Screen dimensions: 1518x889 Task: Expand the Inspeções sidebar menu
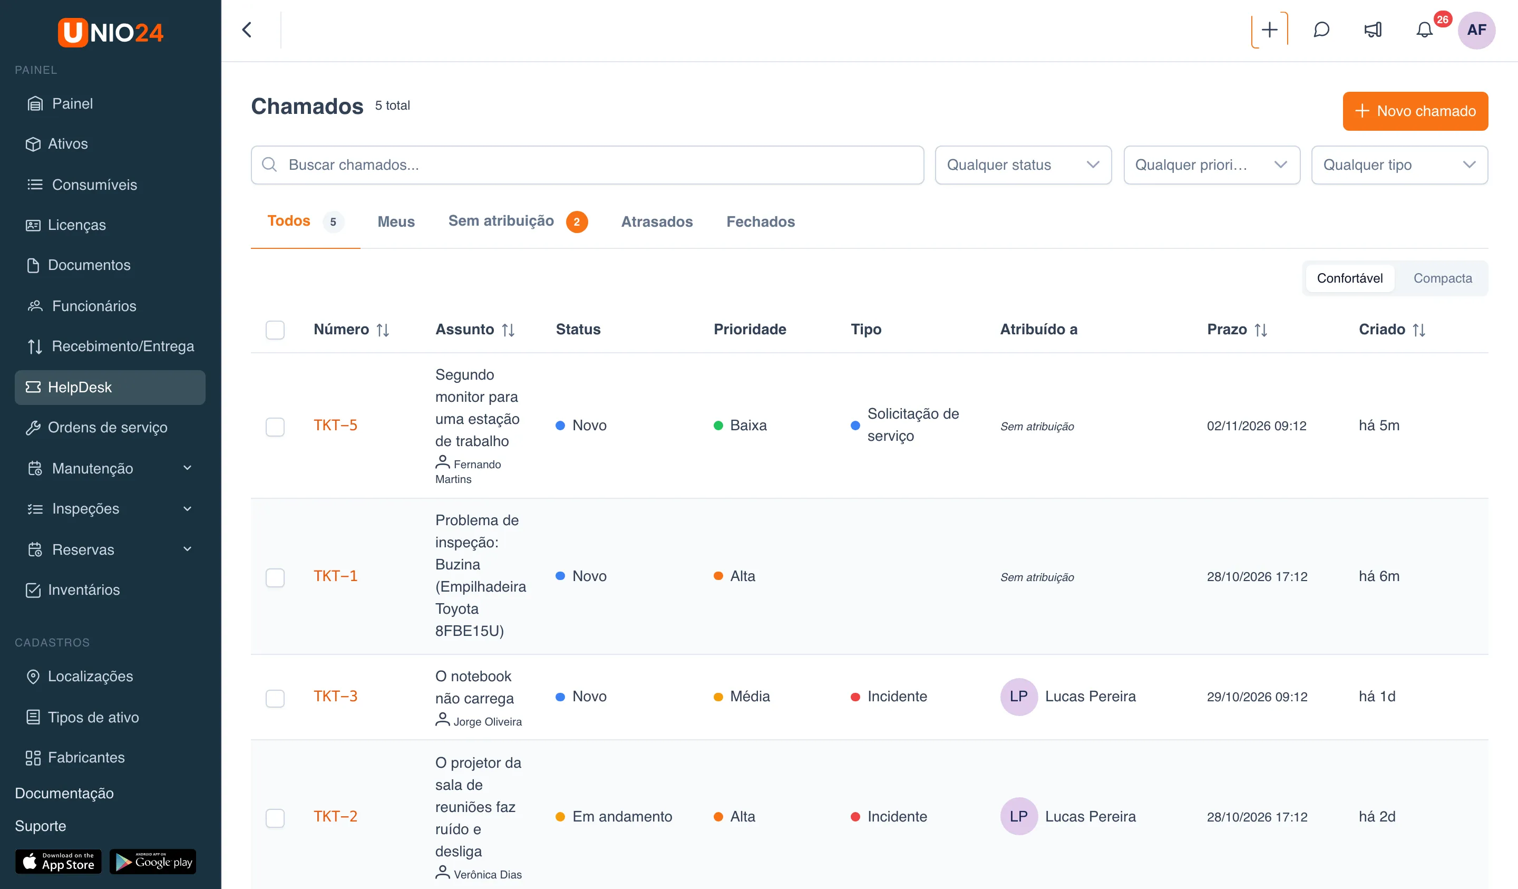coord(110,509)
